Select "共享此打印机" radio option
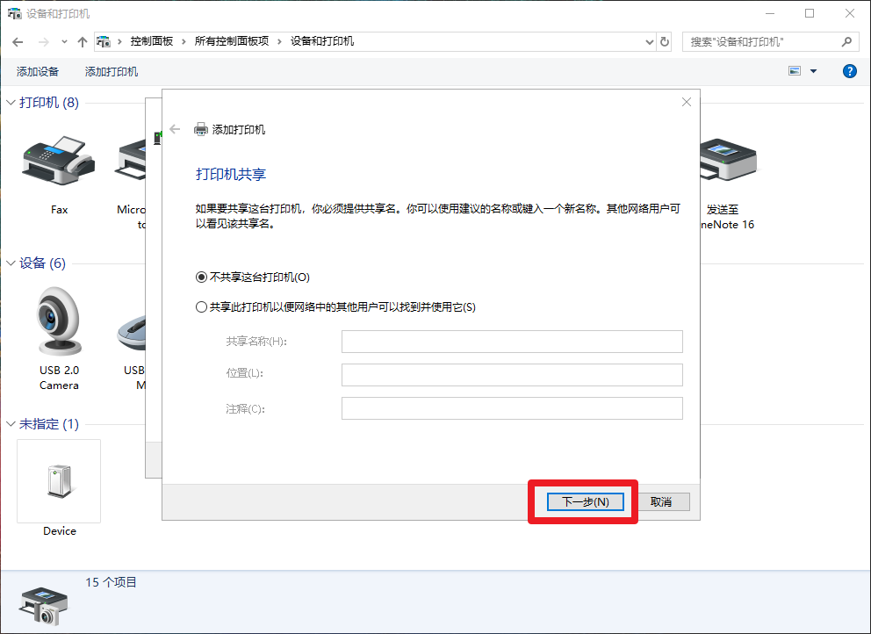 pyautogui.click(x=202, y=307)
